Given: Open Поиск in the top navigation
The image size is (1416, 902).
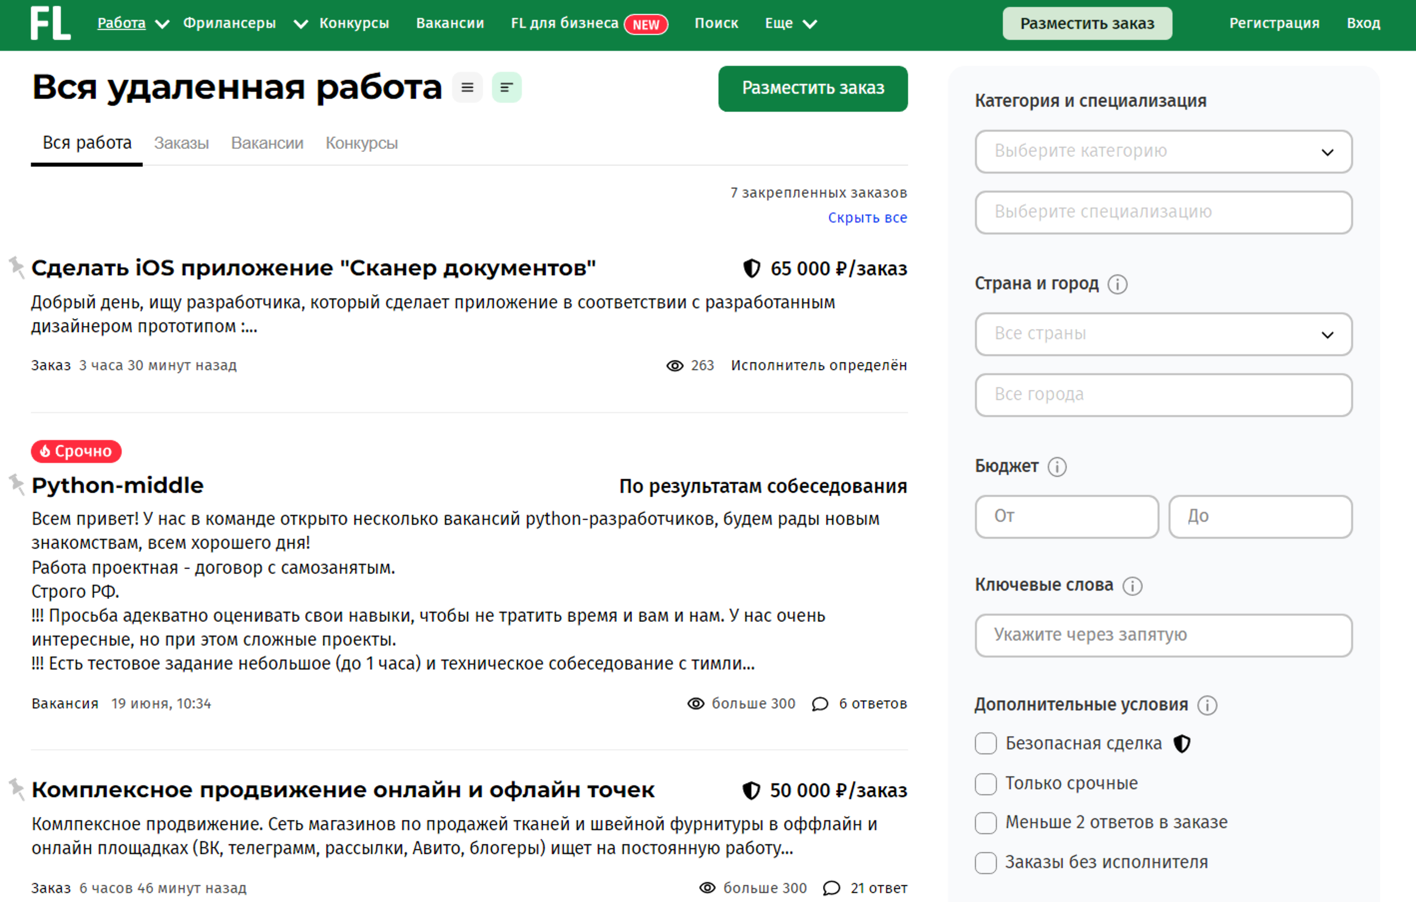Looking at the screenshot, I should point(716,23).
